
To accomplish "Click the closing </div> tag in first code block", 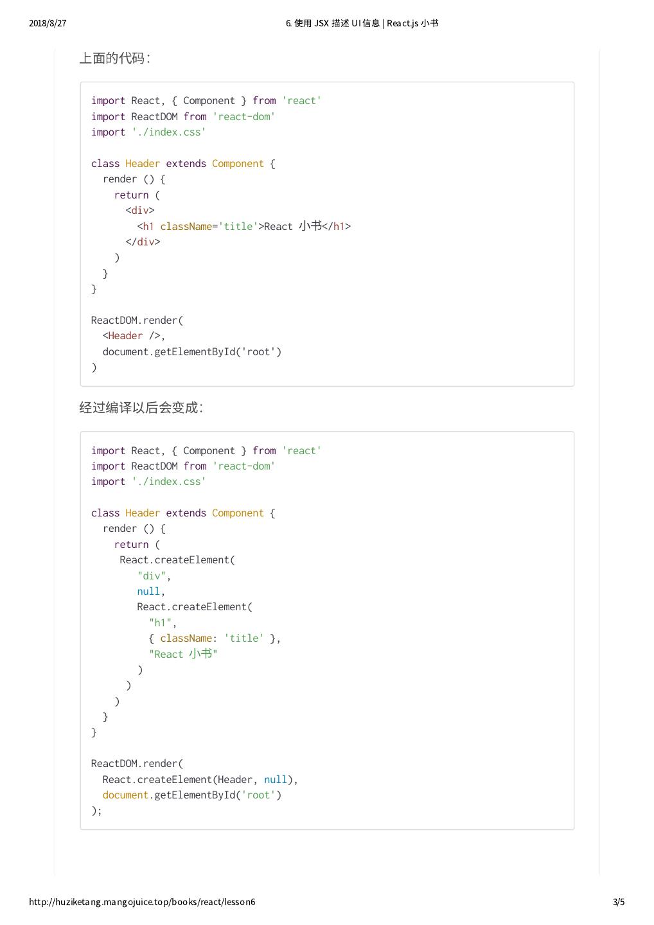I will pyautogui.click(x=143, y=242).
